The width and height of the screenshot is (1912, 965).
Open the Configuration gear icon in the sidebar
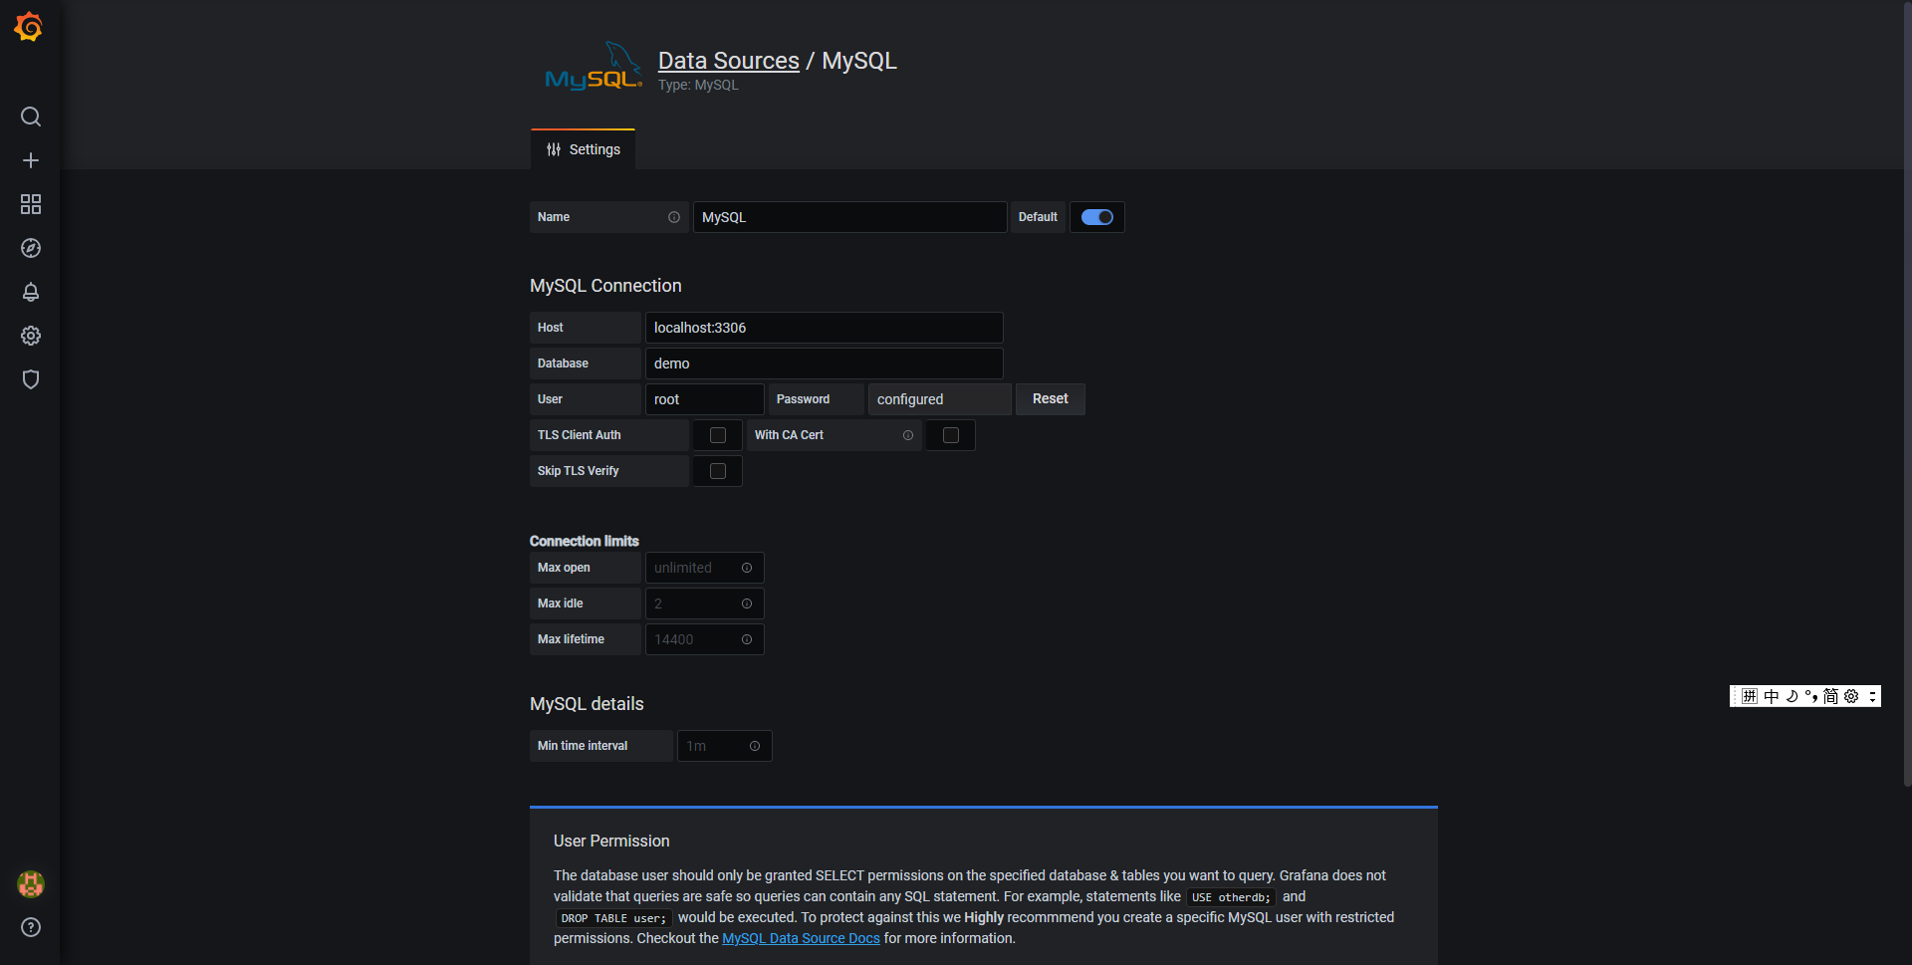click(31, 336)
